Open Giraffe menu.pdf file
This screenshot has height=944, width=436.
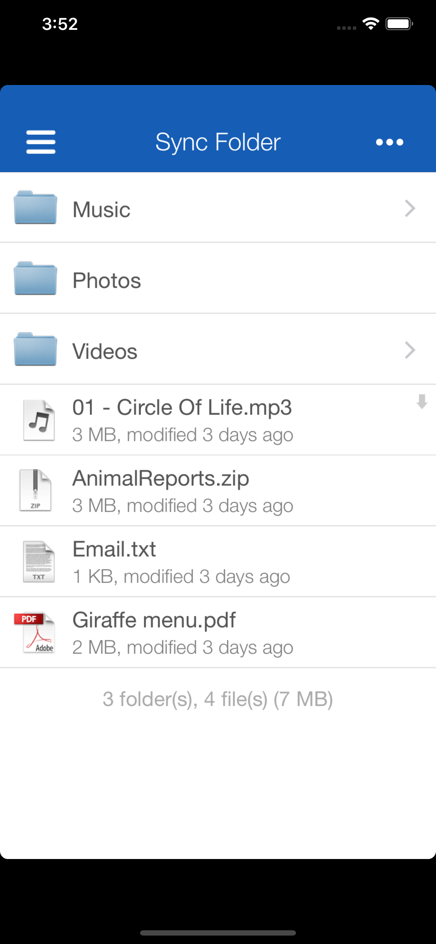tap(154, 620)
